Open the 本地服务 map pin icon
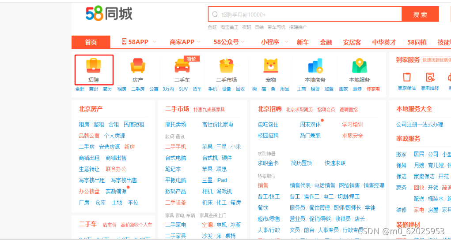451x240 pixels. [x=360, y=65]
